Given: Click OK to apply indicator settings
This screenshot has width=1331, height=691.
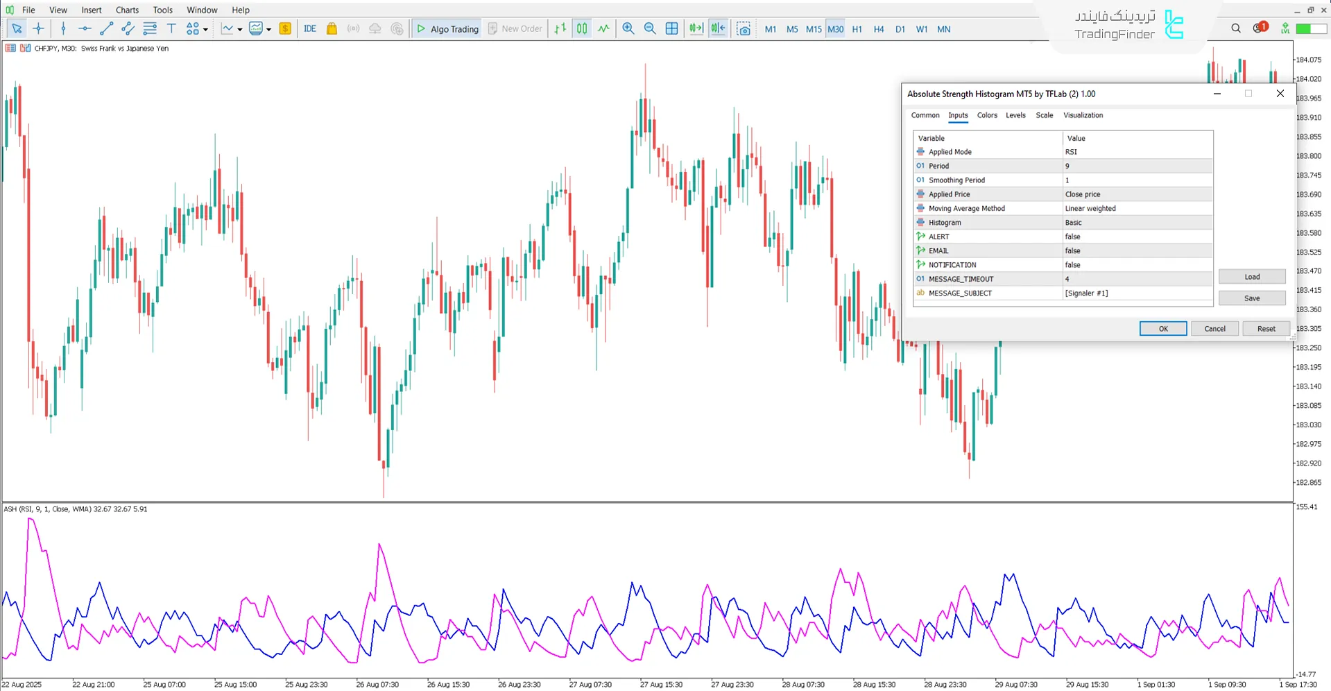Looking at the screenshot, I should 1162,328.
